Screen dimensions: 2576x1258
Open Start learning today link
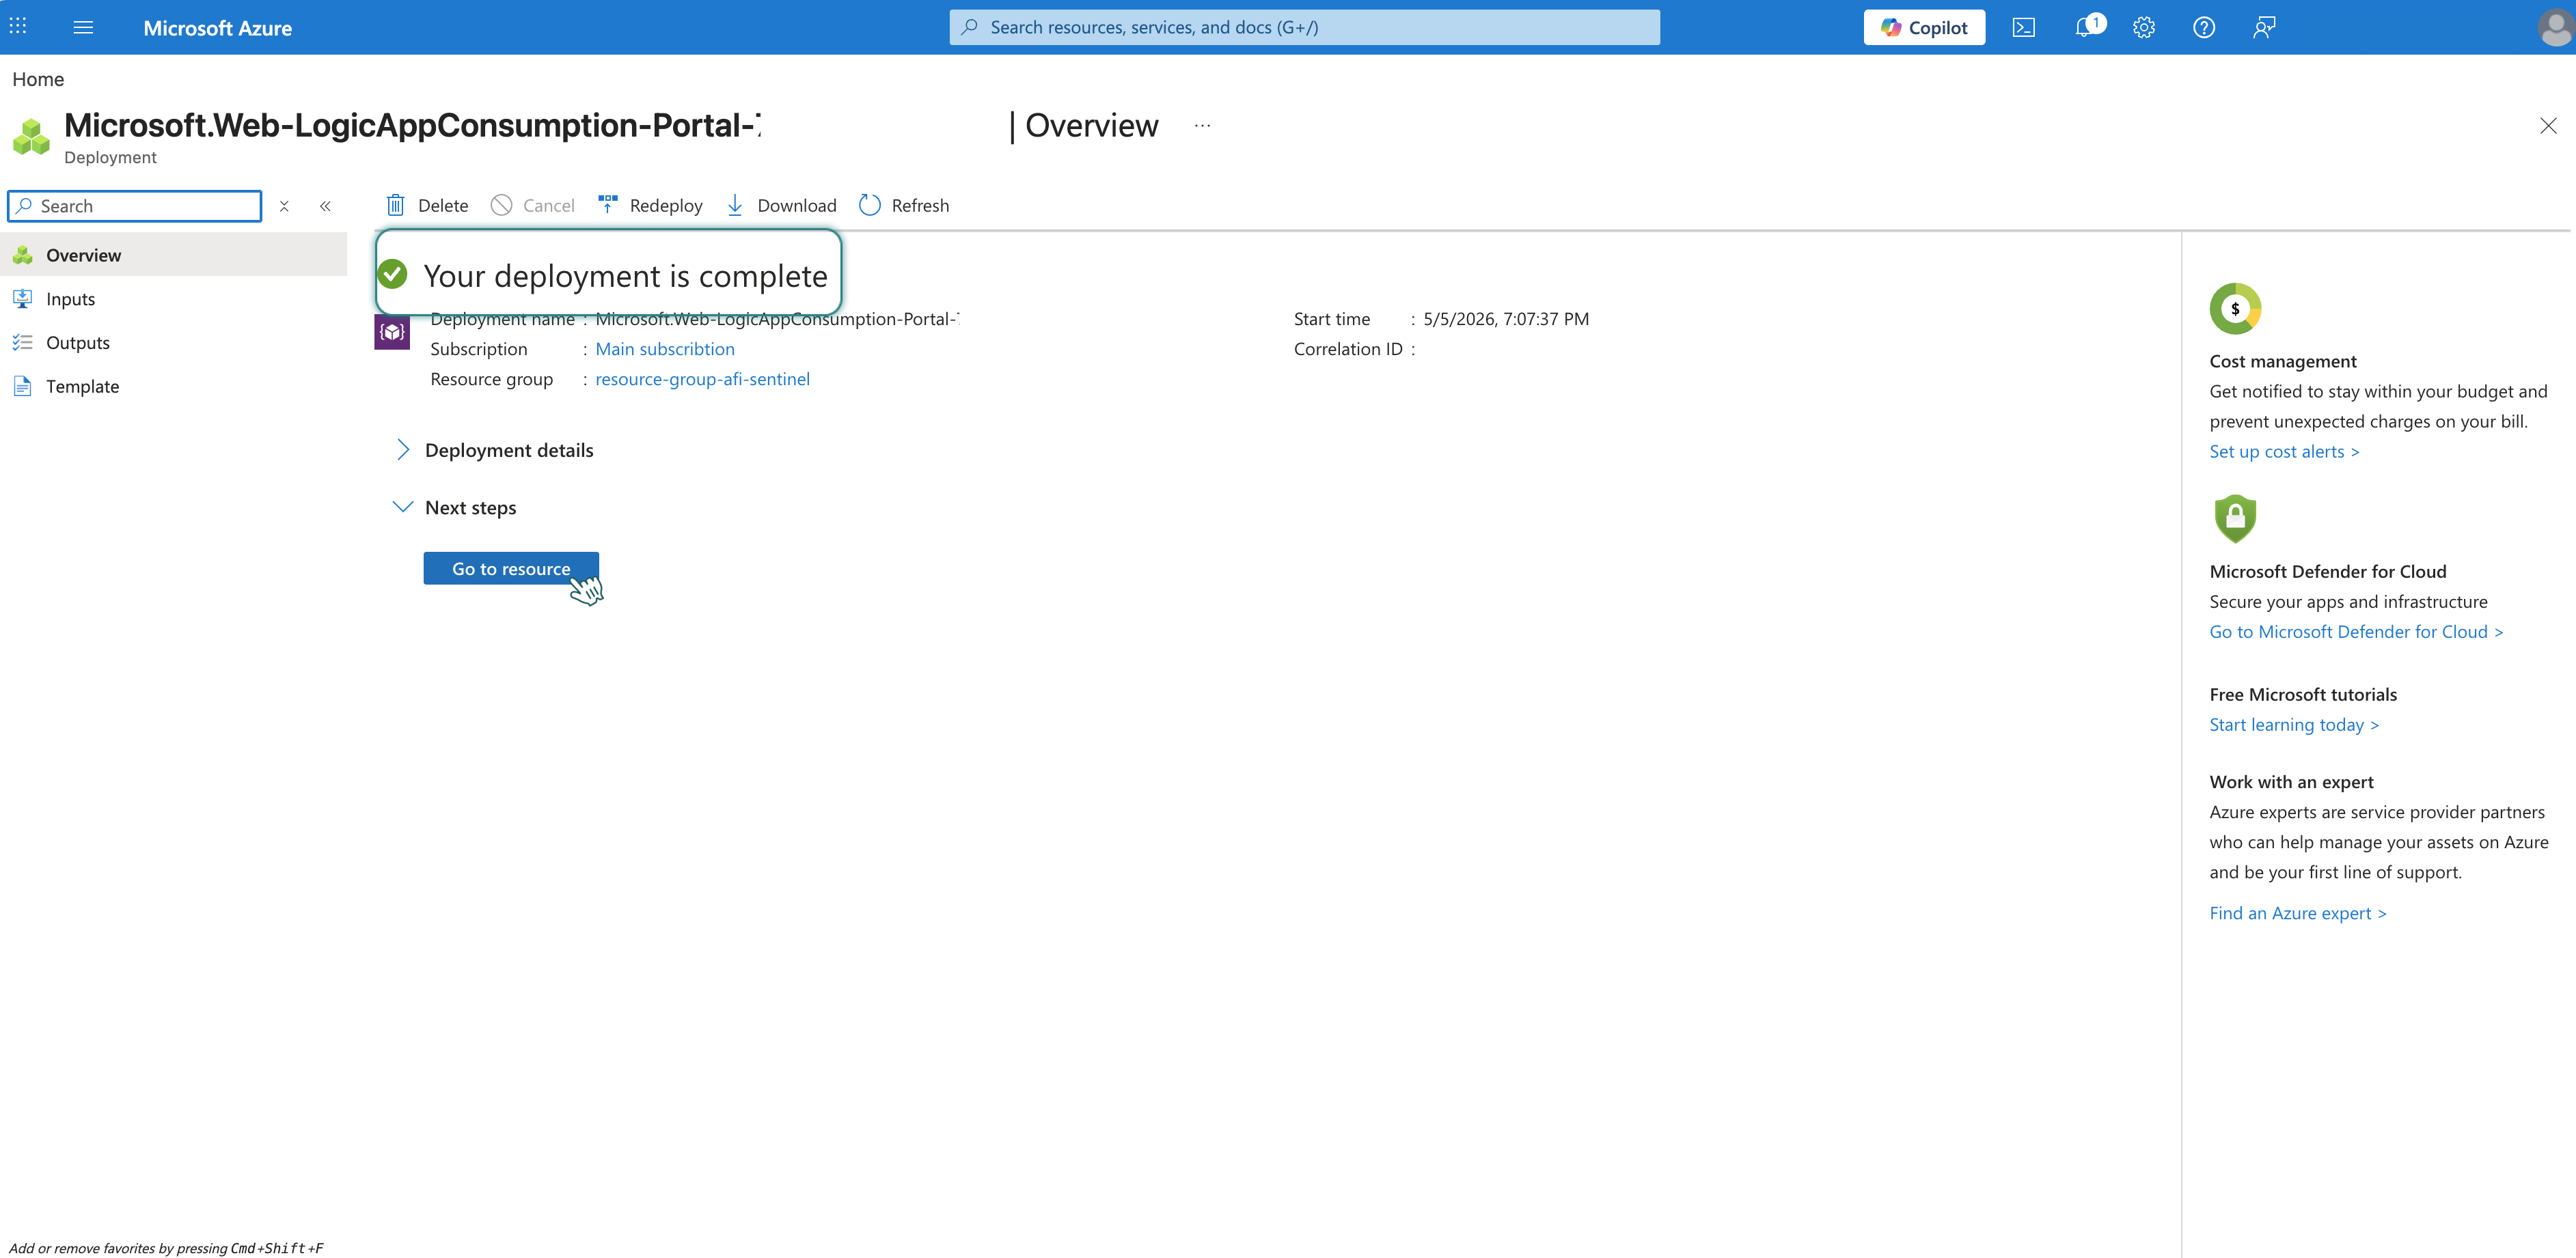pos(2294,725)
